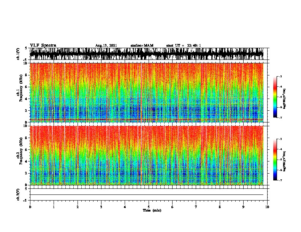Click the time axis tick label 6

173,207
